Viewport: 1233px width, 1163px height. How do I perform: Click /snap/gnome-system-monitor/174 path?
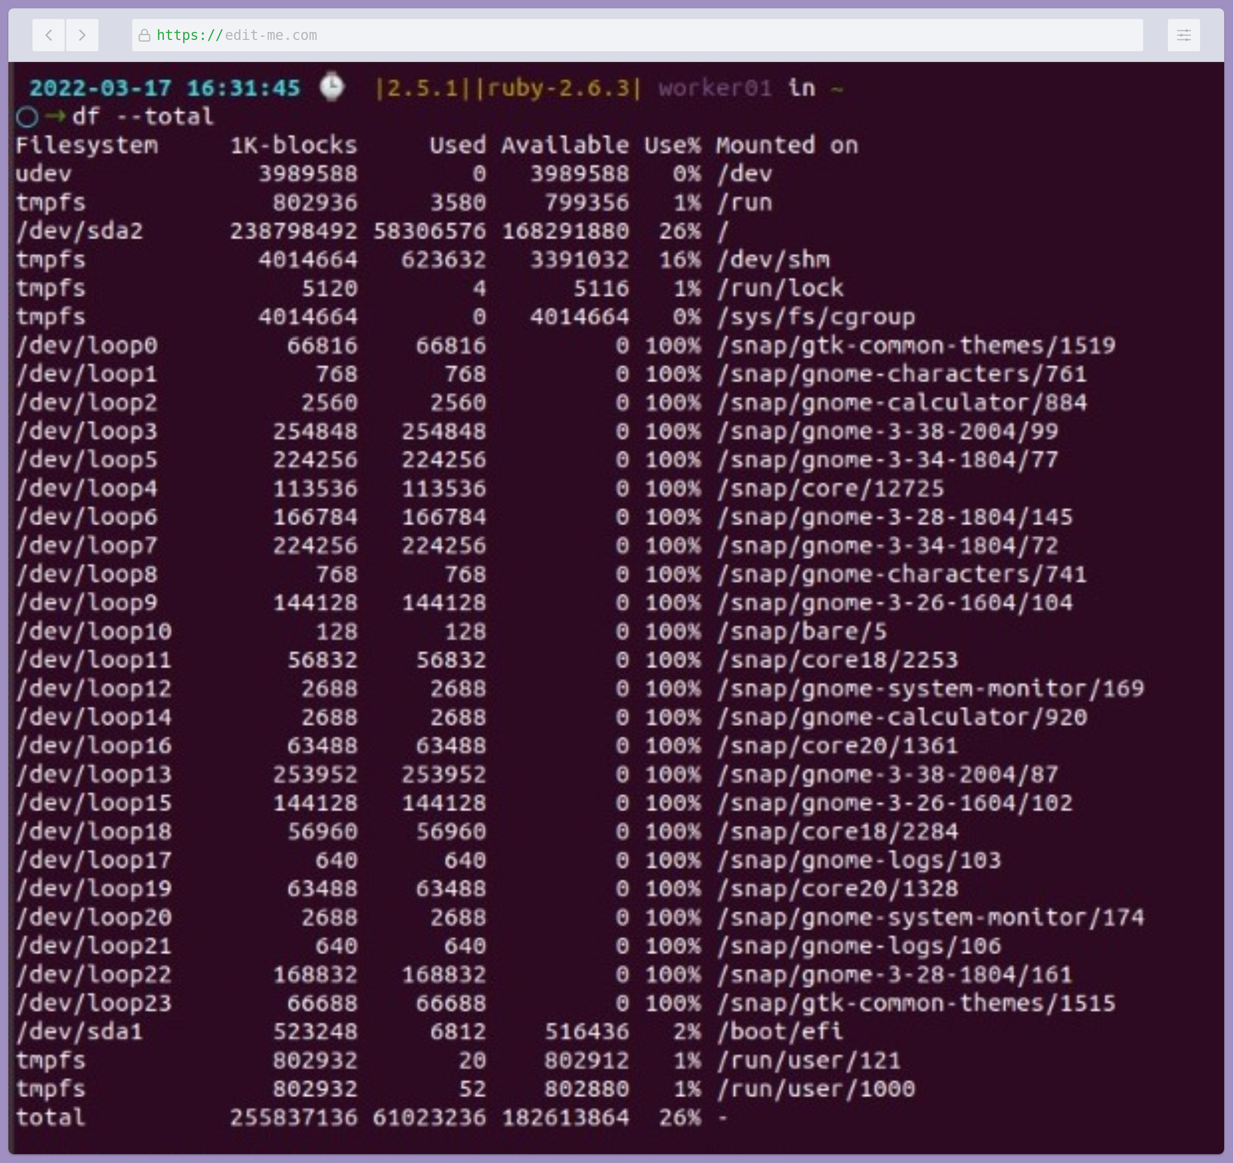coord(930,918)
